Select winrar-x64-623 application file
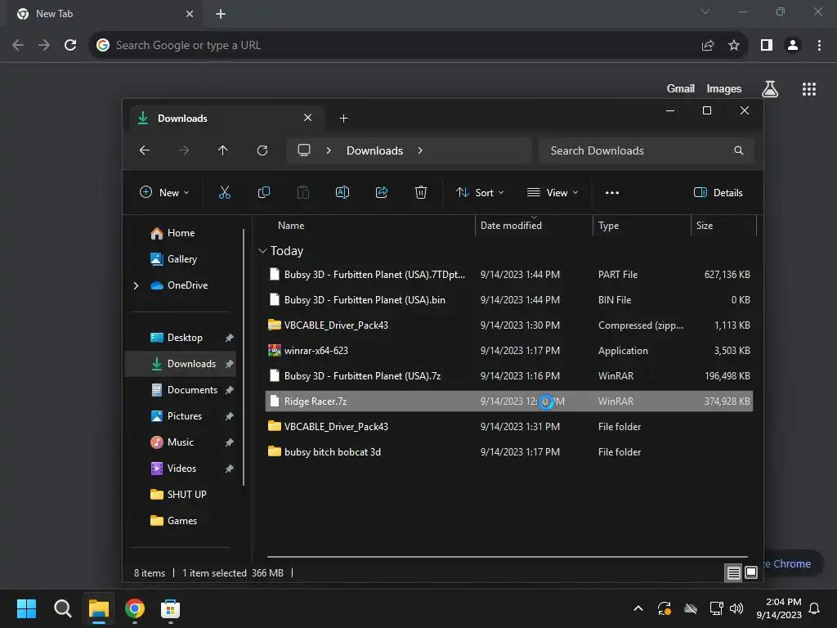The width and height of the screenshot is (837, 628). point(508,351)
